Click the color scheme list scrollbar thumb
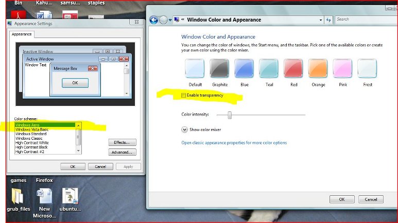This screenshot has width=398, height=223. pyautogui.click(x=78, y=137)
